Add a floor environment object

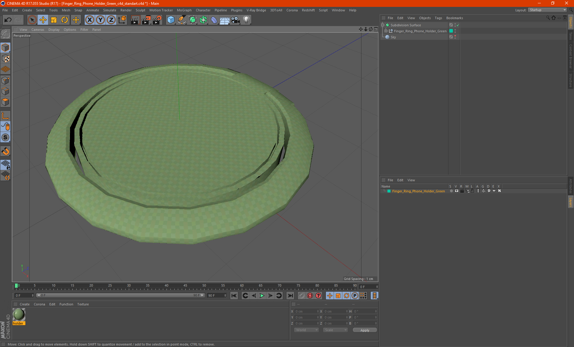point(225,20)
